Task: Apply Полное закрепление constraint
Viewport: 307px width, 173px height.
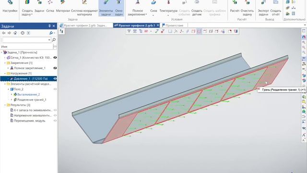Action: 138,8
